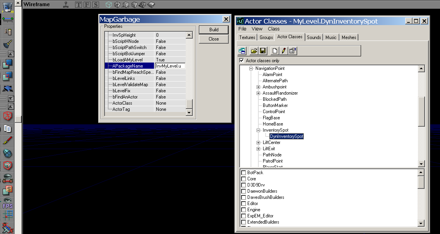The width and height of the screenshot is (440, 234).
Task: Check the BotPack package checkbox
Action: [x=243, y=173]
